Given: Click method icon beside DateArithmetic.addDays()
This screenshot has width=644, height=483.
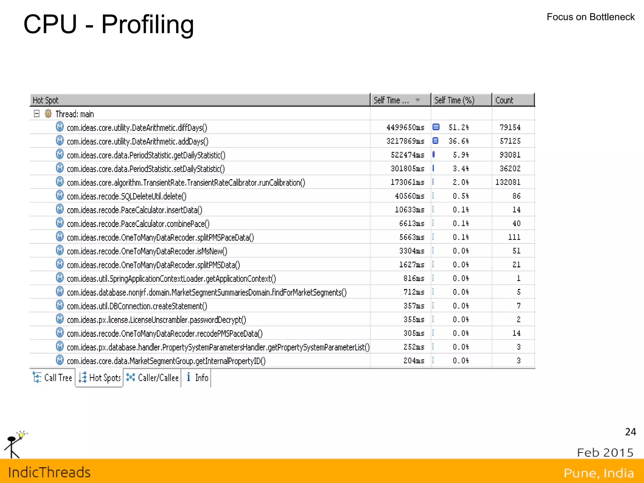Looking at the screenshot, I should click(60, 141).
